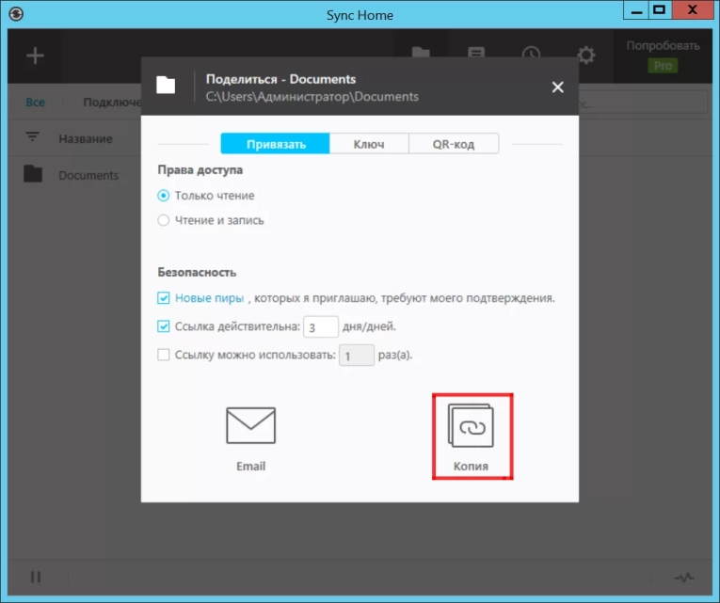Open the history clock icon in the toolbar
The width and height of the screenshot is (720, 603).
[532, 56]
